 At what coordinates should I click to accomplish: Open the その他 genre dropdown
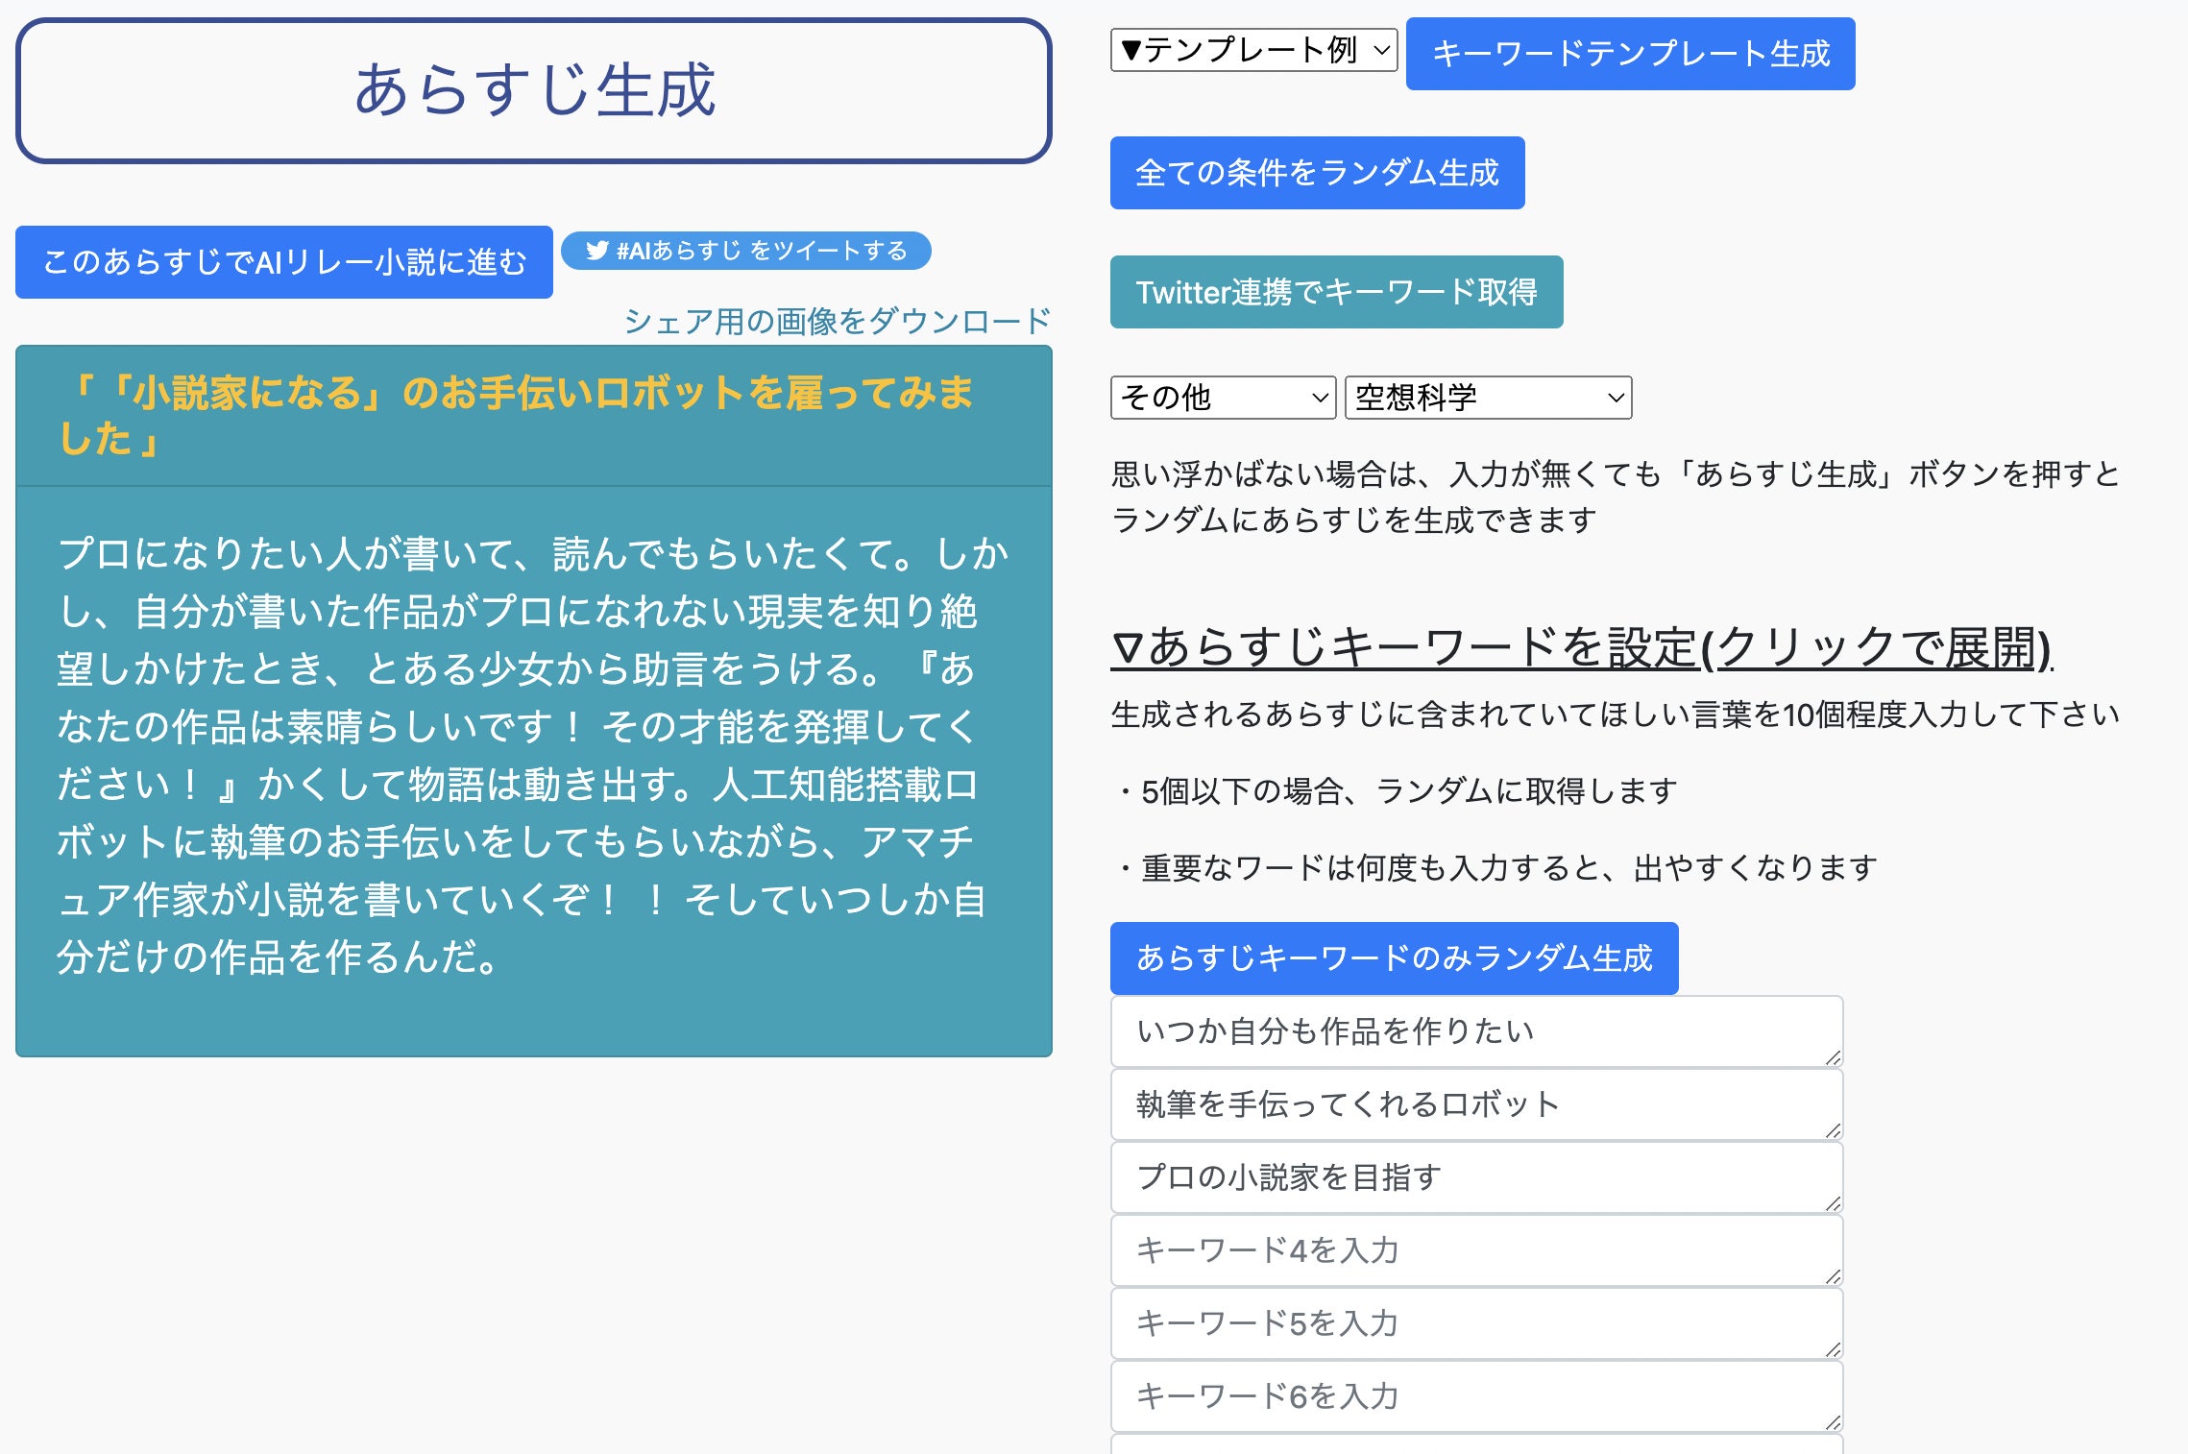click(1222, 398)
